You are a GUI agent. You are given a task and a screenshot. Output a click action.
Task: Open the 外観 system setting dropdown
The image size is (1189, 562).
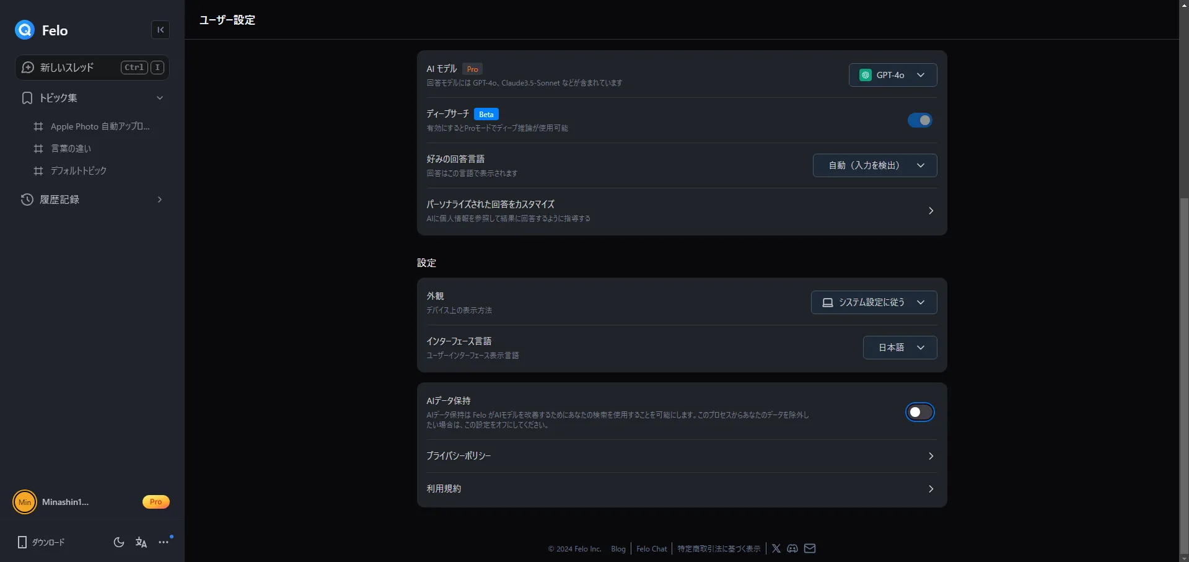pyautogui.click(x=874, y=302)
